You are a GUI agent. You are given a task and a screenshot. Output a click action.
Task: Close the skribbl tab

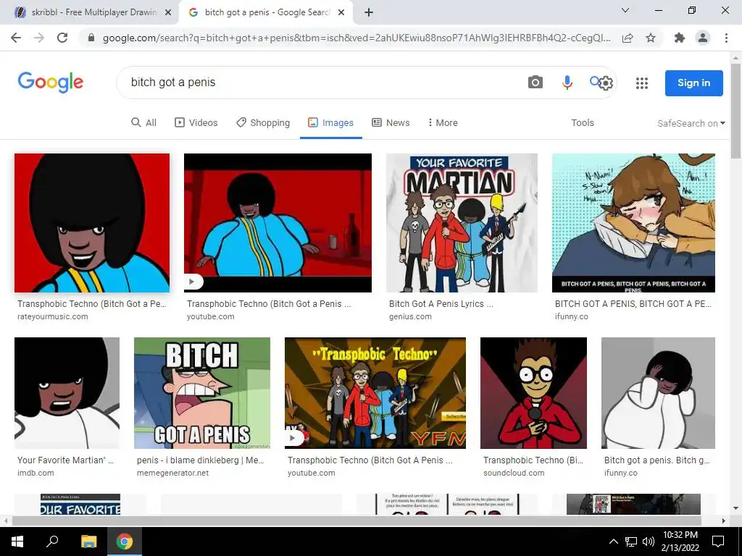pos(168,12)
